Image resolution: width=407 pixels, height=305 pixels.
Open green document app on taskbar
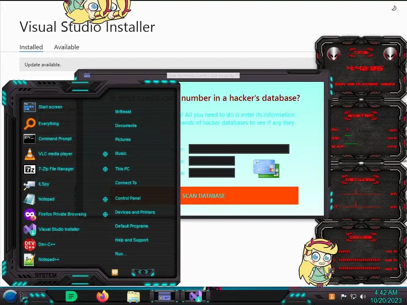coord(72,296)
